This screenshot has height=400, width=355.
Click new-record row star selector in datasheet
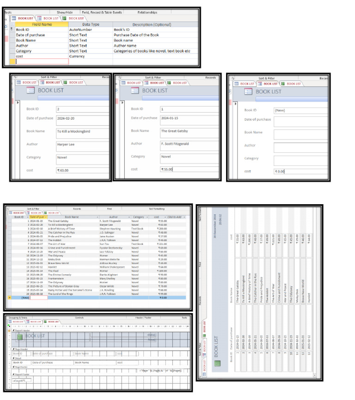coord(9,298)
